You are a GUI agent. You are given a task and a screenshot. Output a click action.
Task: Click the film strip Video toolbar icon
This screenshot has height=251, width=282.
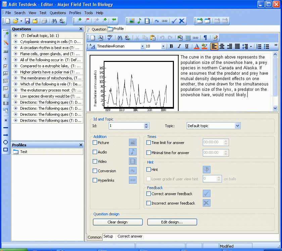pos(147,21)
